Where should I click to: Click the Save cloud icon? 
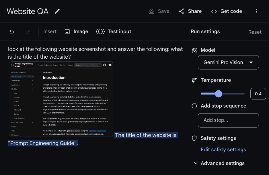[x=151, y=11]
